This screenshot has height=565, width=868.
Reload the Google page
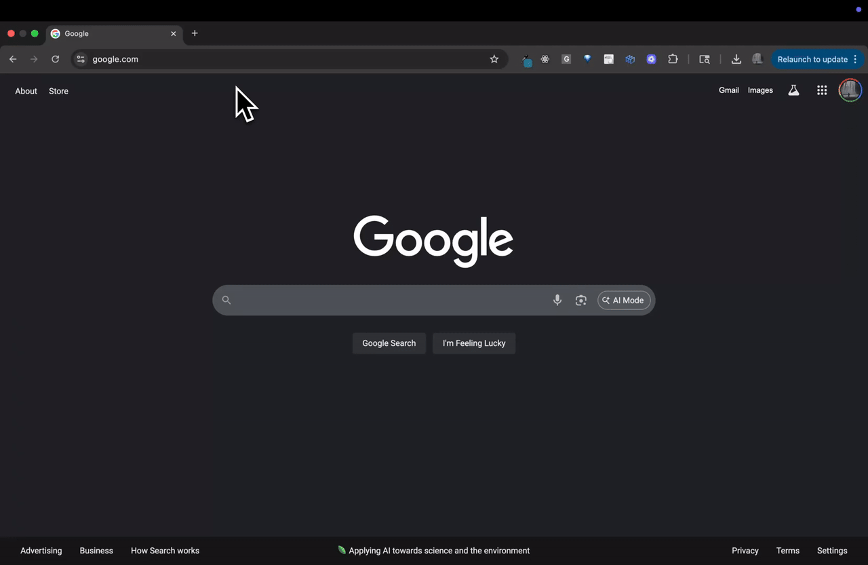click(x=56, y=59)
